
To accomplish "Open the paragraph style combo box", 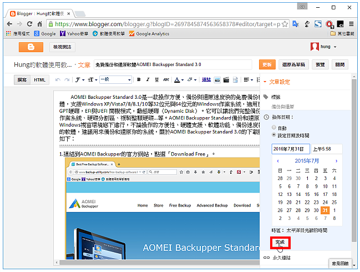I will [115, 80].
